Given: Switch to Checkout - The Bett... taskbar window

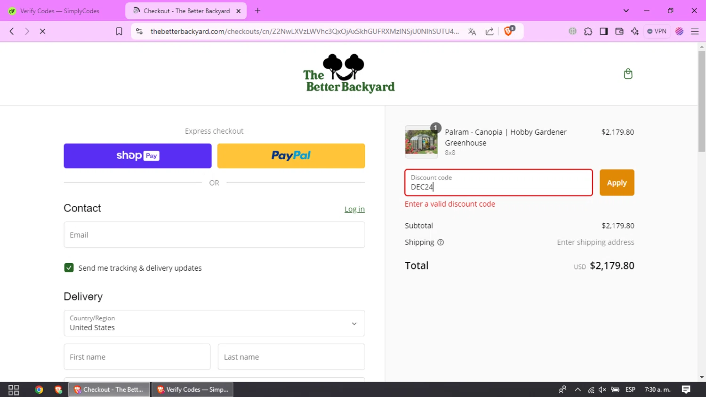Looking at the screenshot, I should click(x=109, y=390).
